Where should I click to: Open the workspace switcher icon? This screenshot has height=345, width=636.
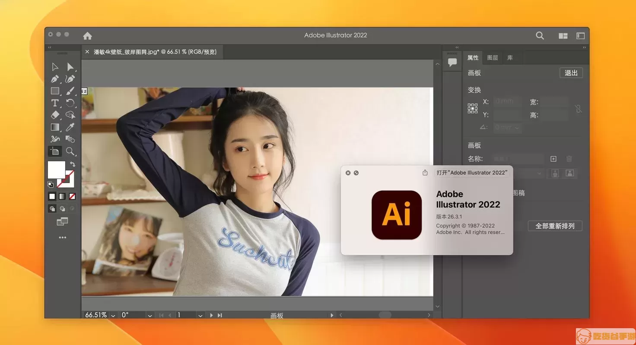(x=580, y=36)
